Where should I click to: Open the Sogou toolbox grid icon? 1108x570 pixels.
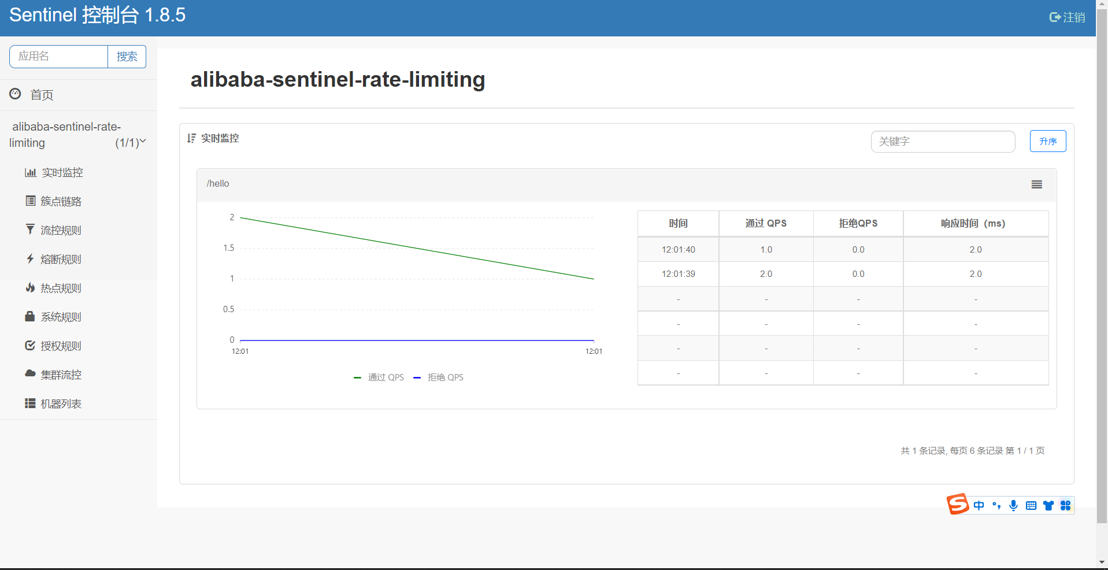[x=1066, y=505]
